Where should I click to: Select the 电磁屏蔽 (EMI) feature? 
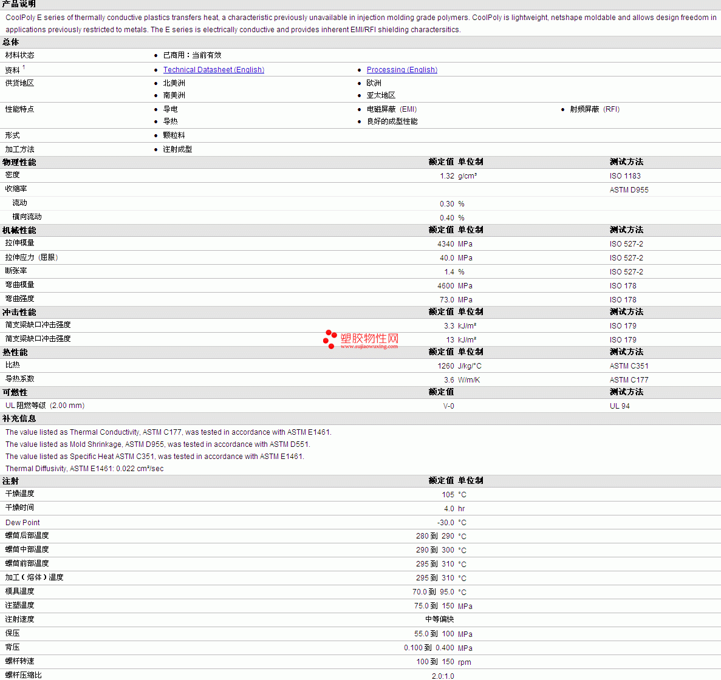(391, 109)
